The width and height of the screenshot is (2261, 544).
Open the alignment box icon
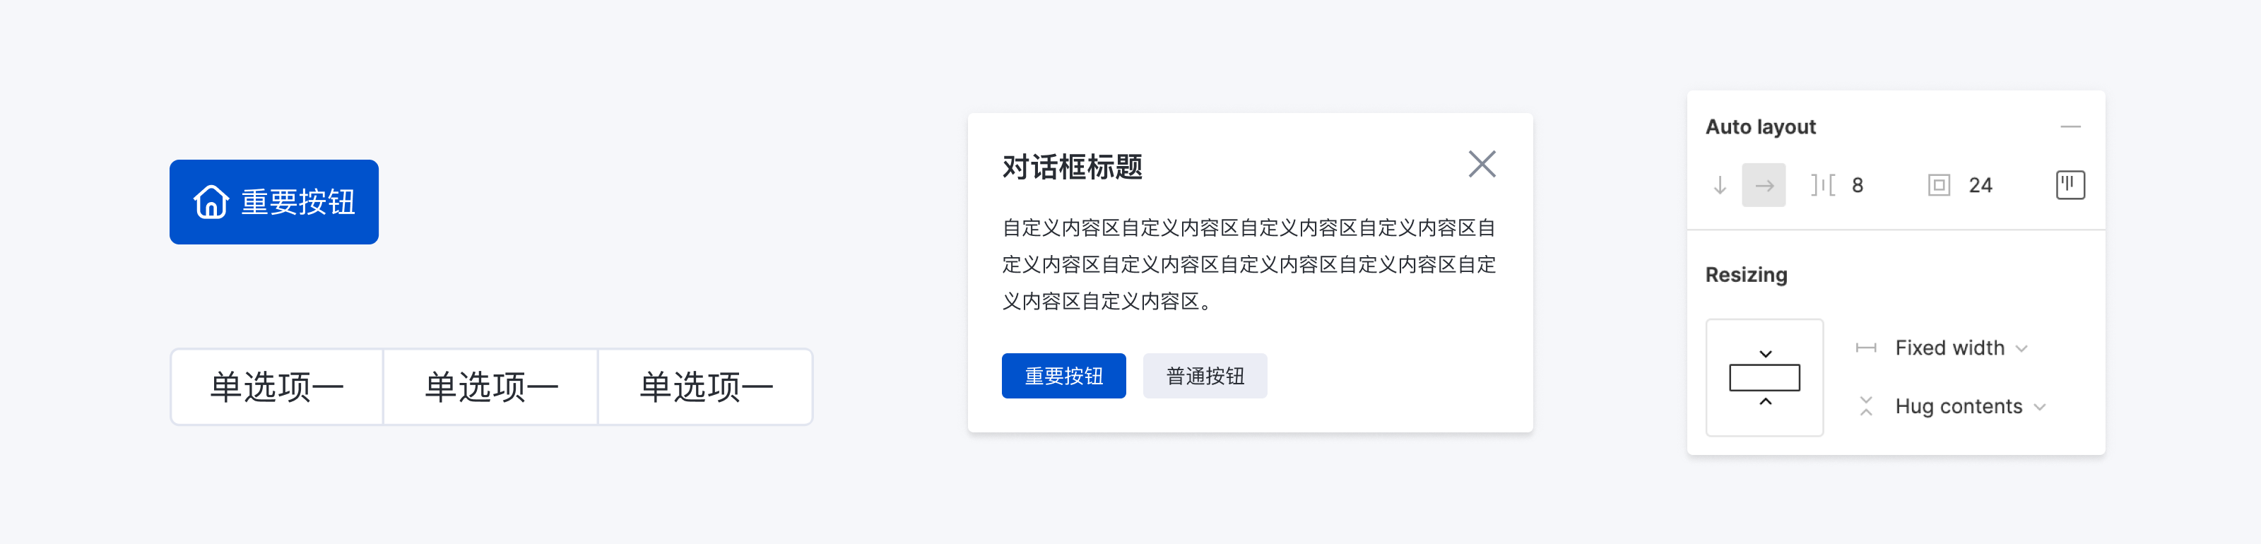[2070, 185]
